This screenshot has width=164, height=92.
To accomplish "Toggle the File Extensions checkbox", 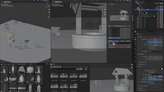I will point(149,71).
